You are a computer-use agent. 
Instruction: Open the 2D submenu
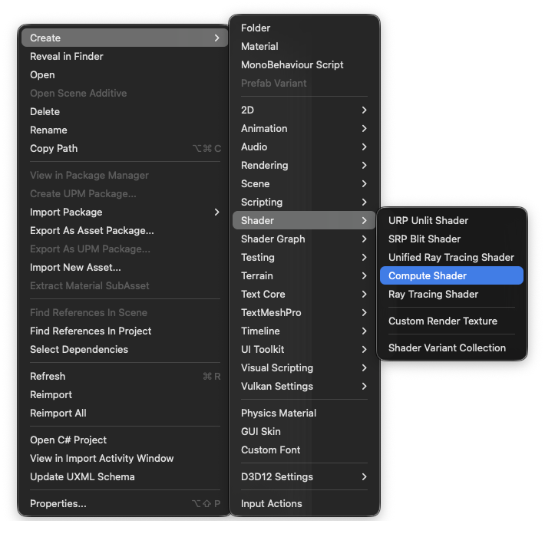304,110
